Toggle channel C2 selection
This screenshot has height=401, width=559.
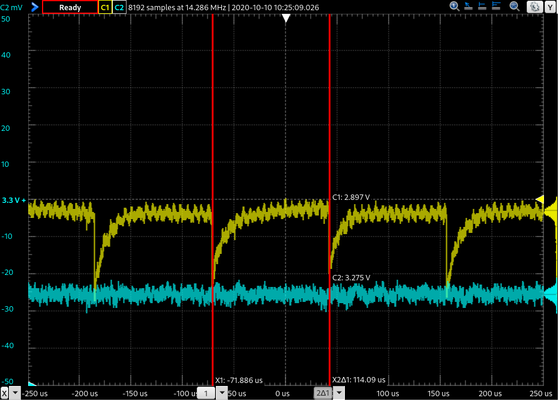point(119,7)
